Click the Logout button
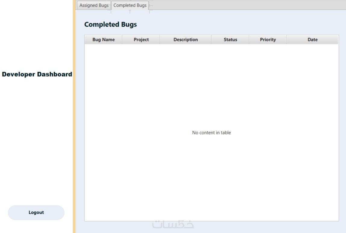 click(x=36, y=213)
